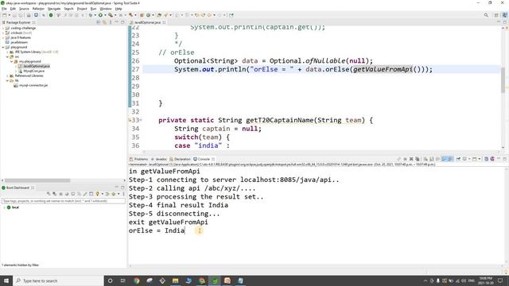Click Remove All Terminated Launches icon
The image size is (509, 286).
[418, 159]
